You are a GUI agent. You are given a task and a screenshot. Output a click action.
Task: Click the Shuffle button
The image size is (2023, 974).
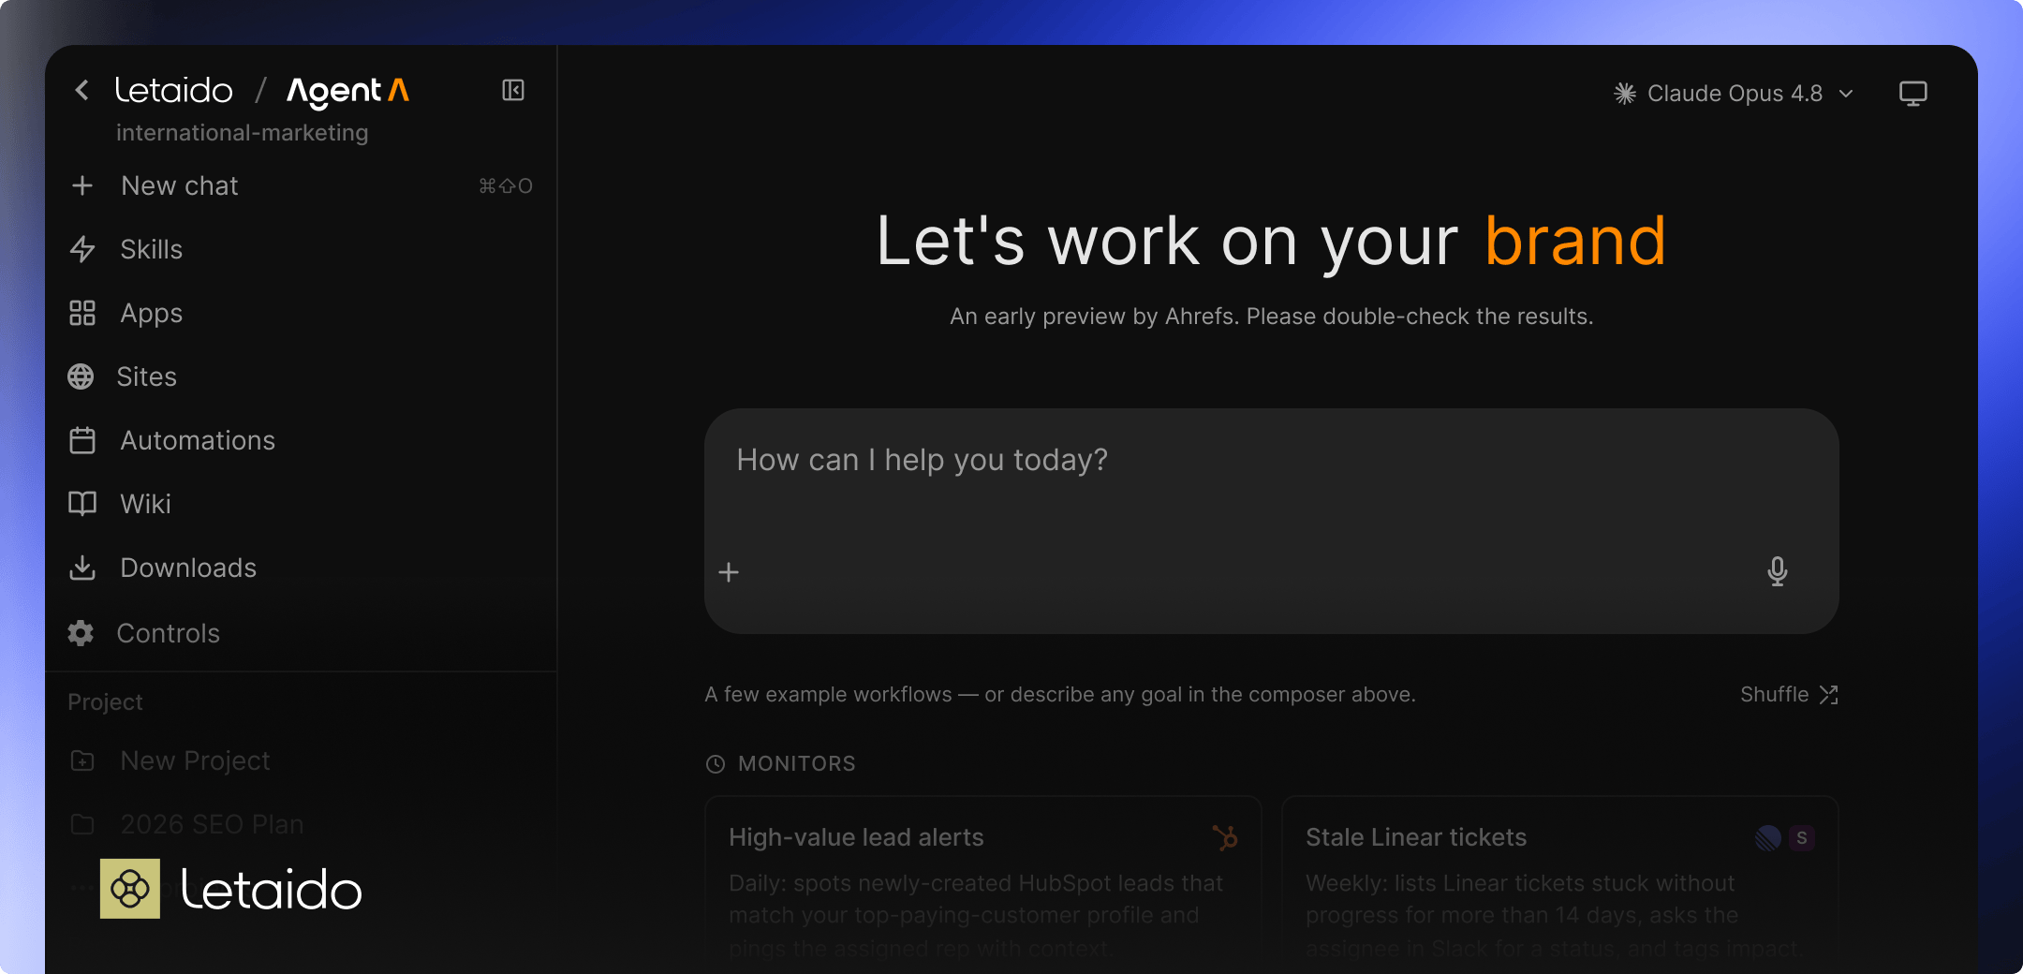pyautogui.click(x=1789, y=695)
